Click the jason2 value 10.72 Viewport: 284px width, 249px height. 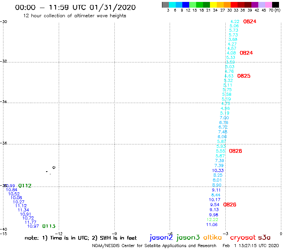click(x=28, y=218)
